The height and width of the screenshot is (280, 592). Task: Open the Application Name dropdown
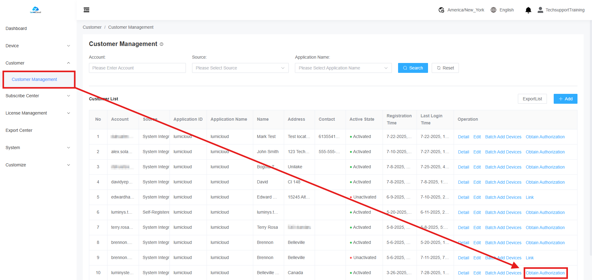click(x=343, y=68)
